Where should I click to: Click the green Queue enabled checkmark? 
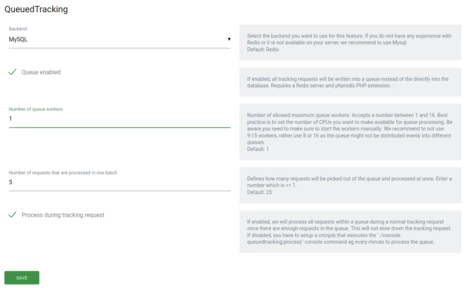click(13, 72)
